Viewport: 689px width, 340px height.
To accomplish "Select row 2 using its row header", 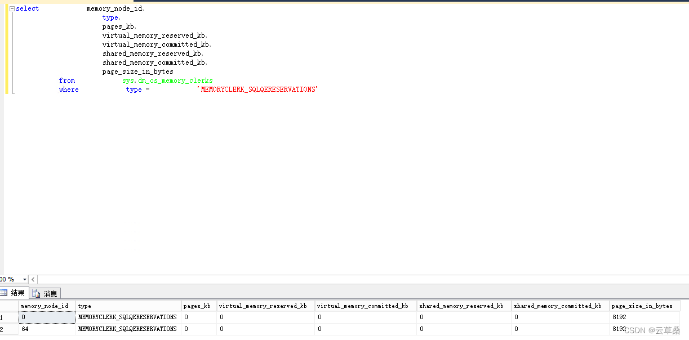I will coord(8,329).
